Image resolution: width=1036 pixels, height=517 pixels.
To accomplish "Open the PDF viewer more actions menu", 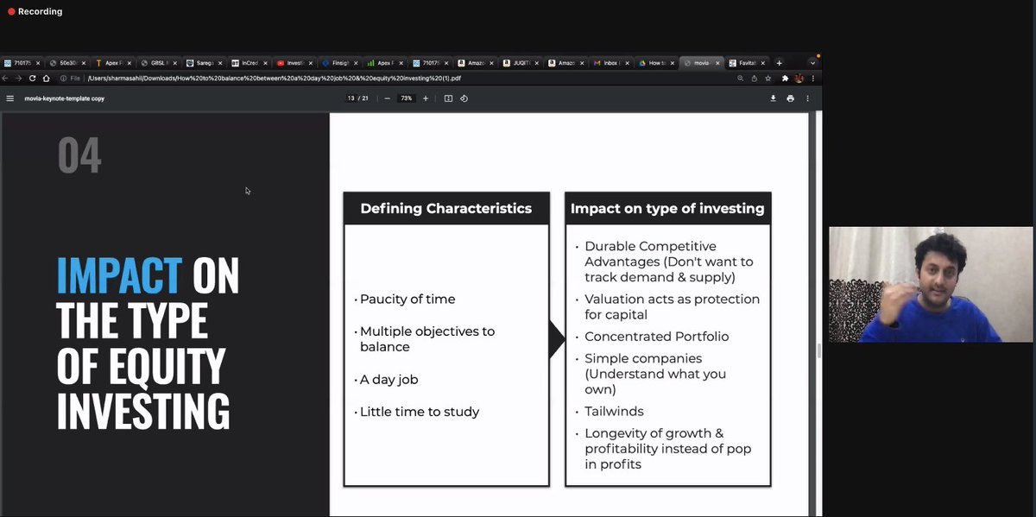I will pos(807,98).
